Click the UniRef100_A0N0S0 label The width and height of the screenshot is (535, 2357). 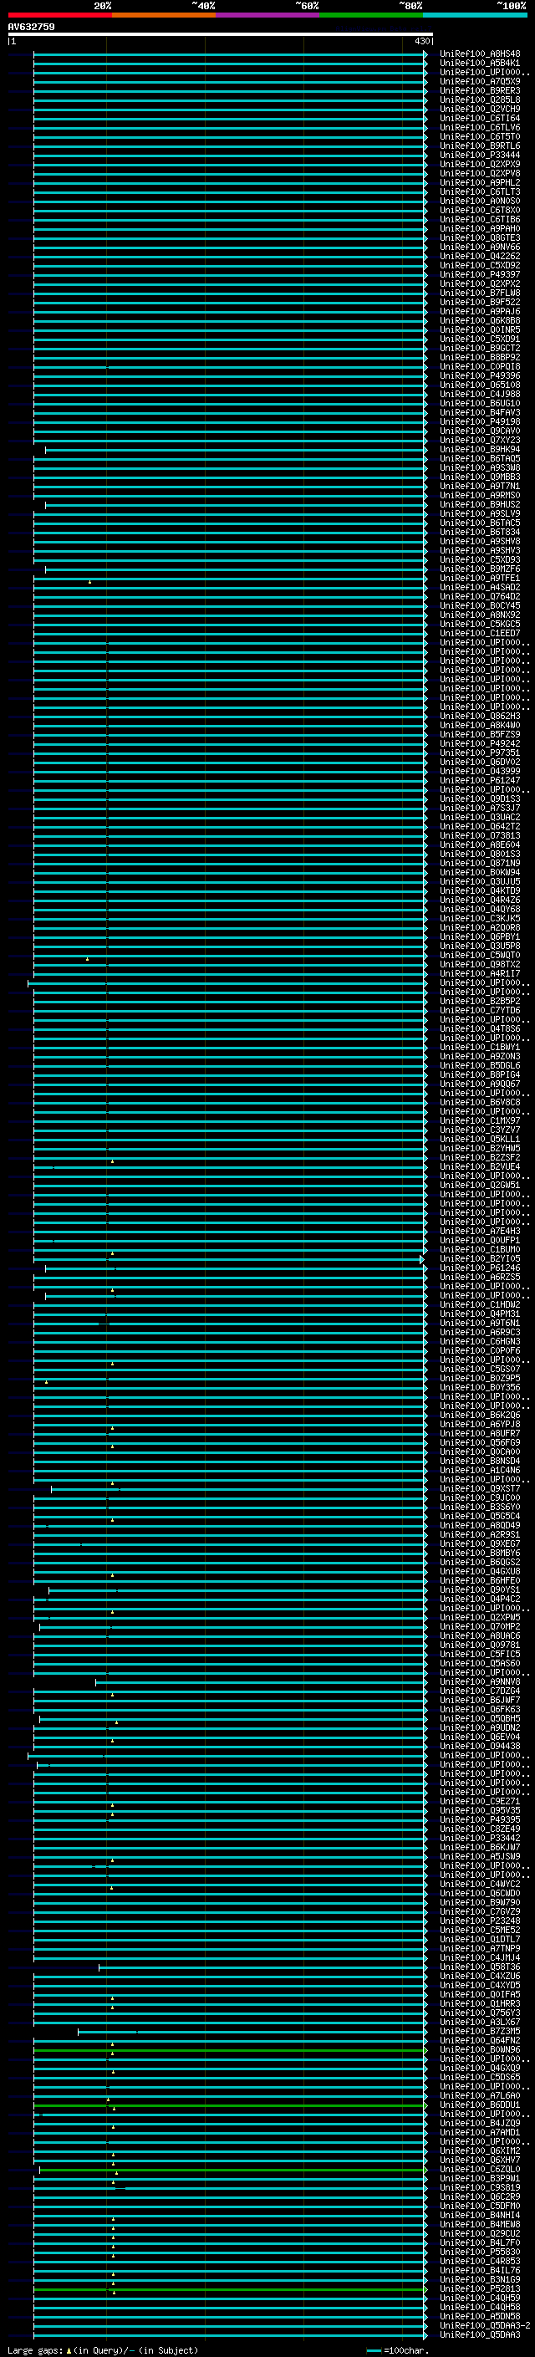pos(480,202)
